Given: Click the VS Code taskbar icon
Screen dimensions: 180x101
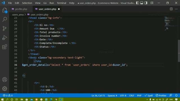Looking at the screenshot, I should point(61,99).
